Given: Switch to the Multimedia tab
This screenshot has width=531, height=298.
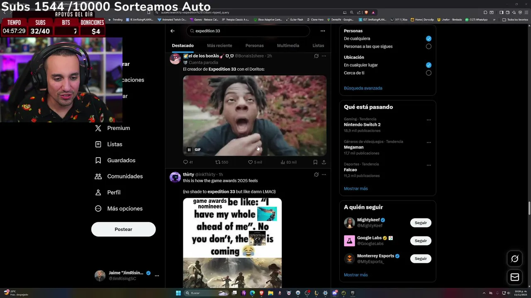Looking at the screenshot, I should [288, 46].
